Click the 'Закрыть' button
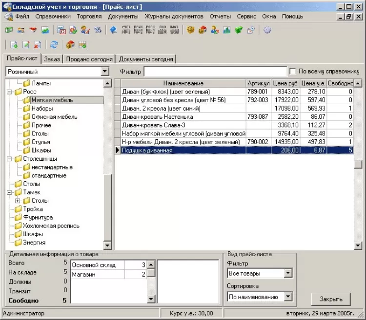Screen dimensions: 366x320 331,299
